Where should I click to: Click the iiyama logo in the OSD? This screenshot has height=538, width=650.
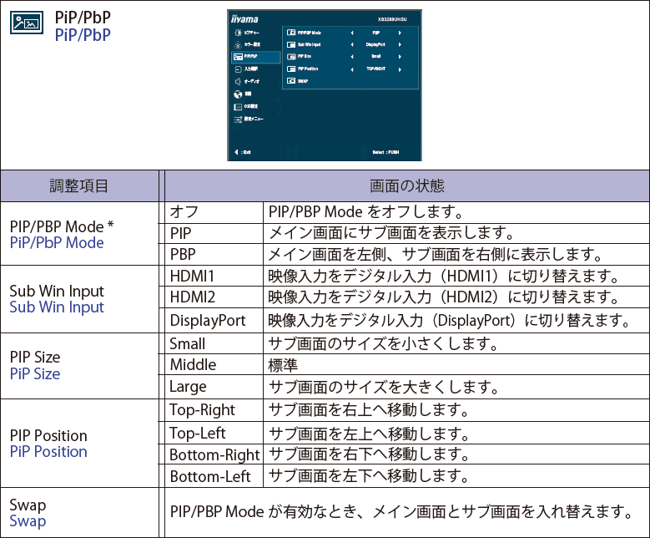coord(244,19)
